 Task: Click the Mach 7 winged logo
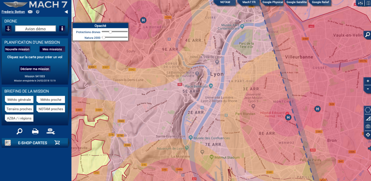(15, 5)
